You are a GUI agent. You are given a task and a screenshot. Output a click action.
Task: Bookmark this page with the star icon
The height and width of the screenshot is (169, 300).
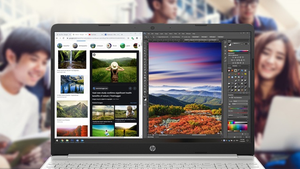pos(128,38)
